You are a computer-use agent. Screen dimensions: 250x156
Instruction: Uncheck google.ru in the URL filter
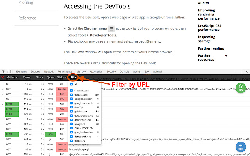(71, 141)
